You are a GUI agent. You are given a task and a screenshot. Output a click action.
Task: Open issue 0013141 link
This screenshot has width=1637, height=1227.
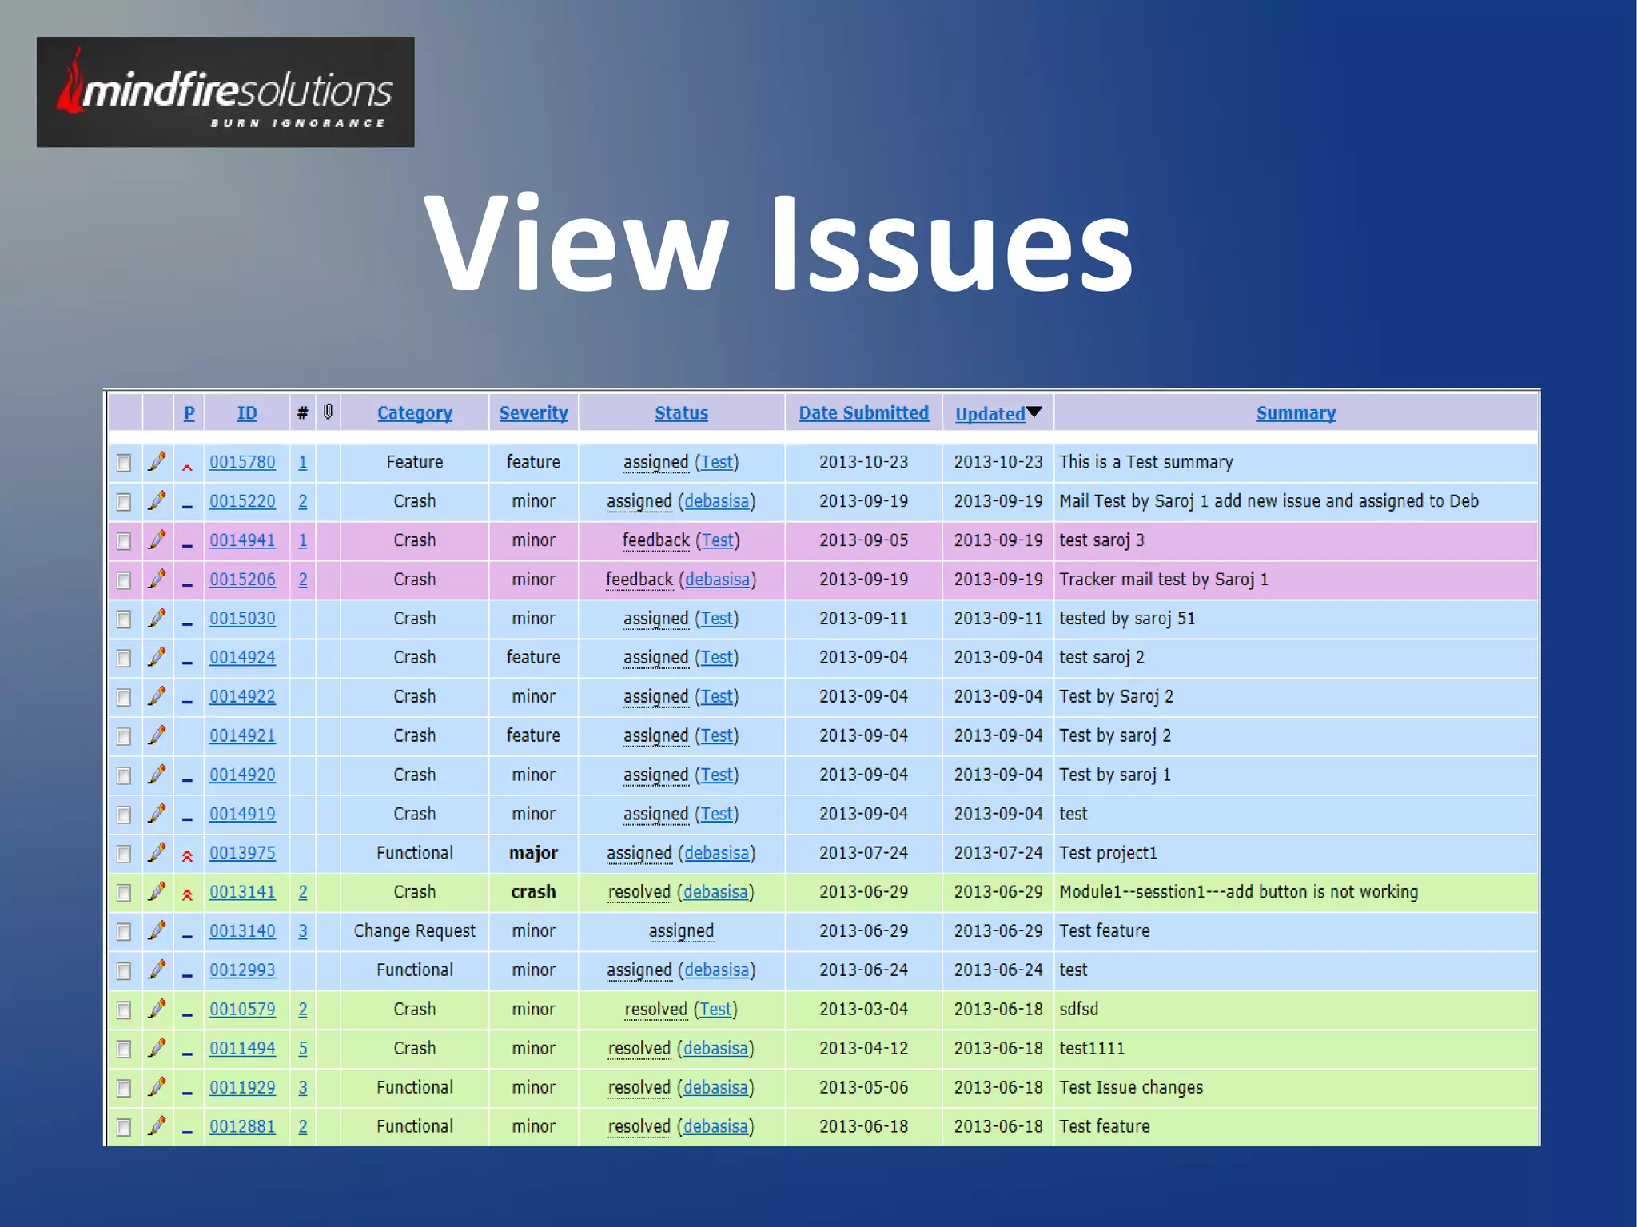click(x=242, y=892)
